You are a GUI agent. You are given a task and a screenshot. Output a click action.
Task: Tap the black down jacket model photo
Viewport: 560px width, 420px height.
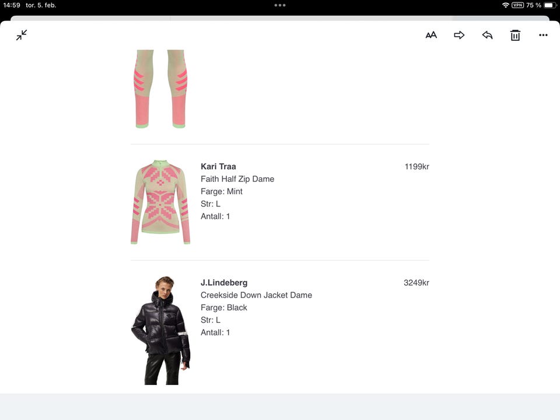161,330
